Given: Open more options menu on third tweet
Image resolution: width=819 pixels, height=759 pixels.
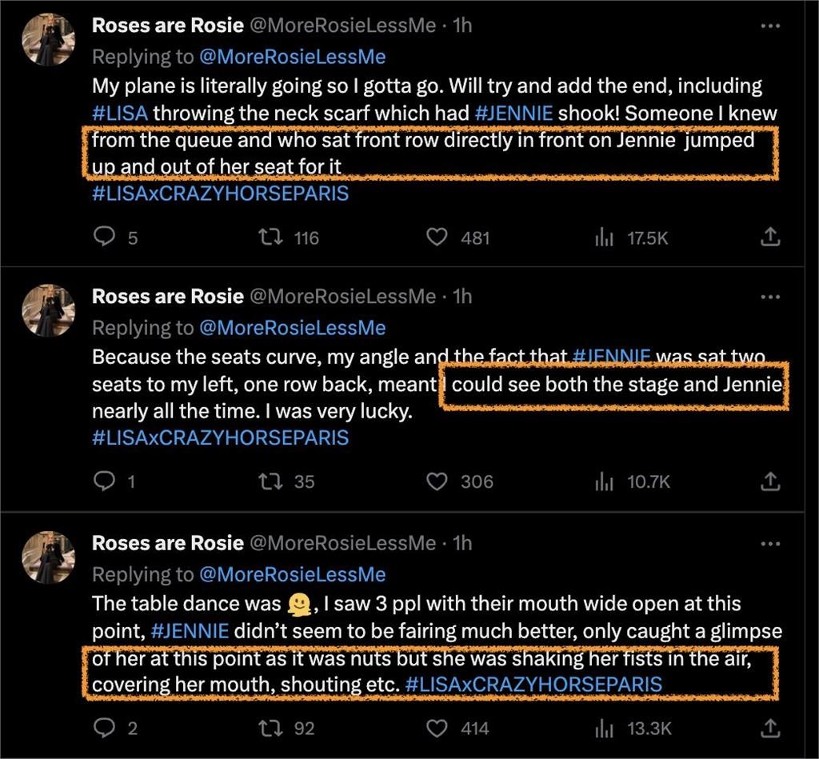Looking at the screenshot, I should 769,543.
